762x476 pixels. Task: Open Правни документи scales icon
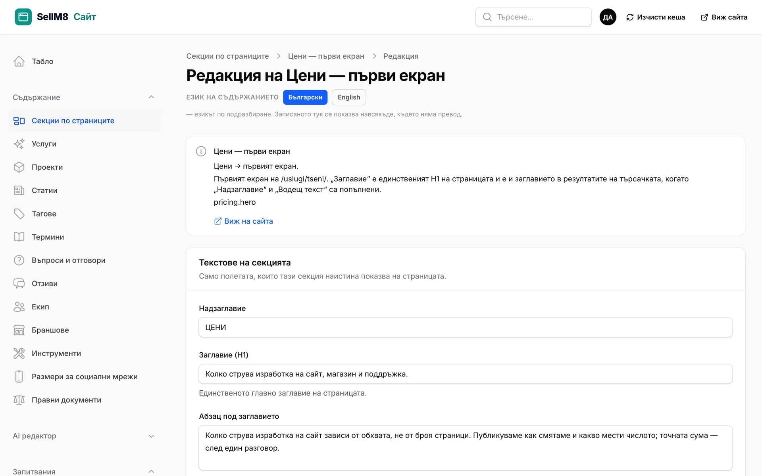tap(19, 400)
